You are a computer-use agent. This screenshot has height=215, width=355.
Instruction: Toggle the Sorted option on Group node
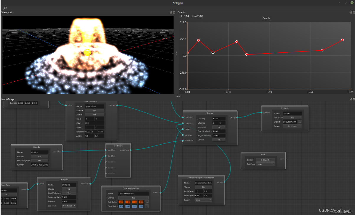click(219, 140)
